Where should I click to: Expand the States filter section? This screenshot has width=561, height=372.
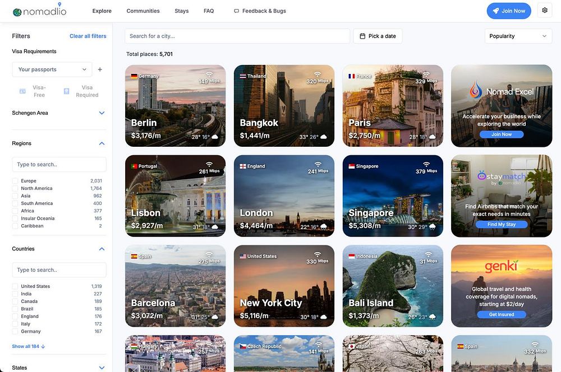point(102,368)
